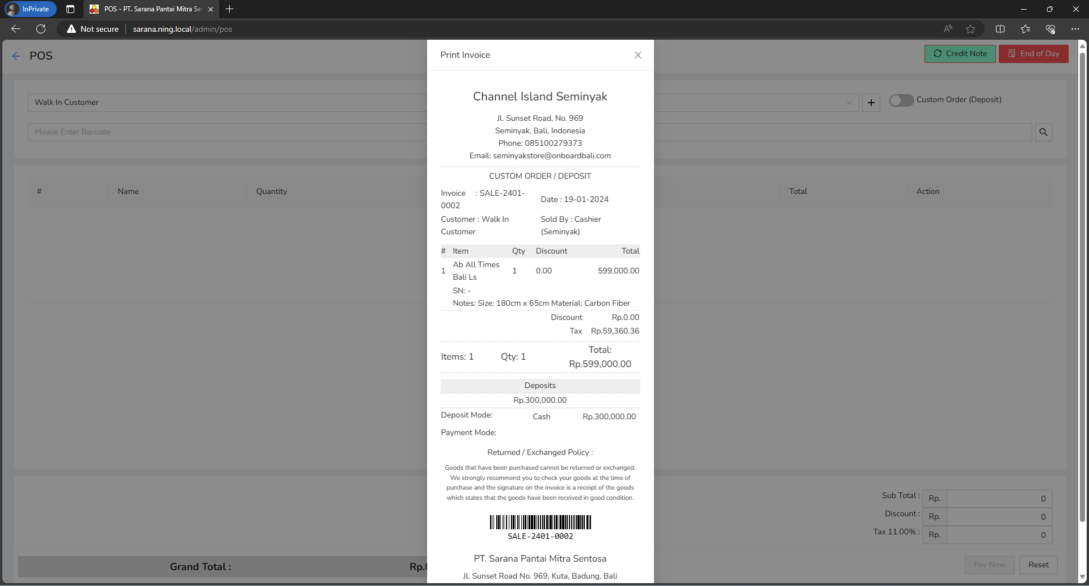The width and height of the screenshot is (1089, 586).
Task: Click the Sub Total amount field
Action: (x=999, y=499)
